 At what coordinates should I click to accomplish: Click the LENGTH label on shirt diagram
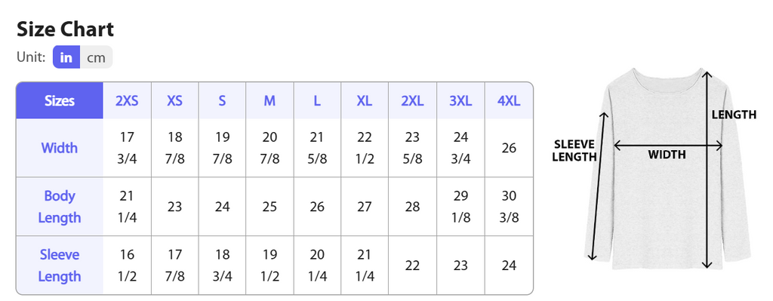point(734,115)
